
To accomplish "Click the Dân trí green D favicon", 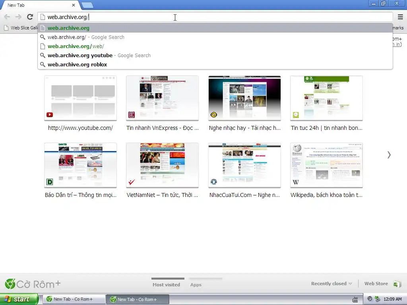I will click(50, 182).
